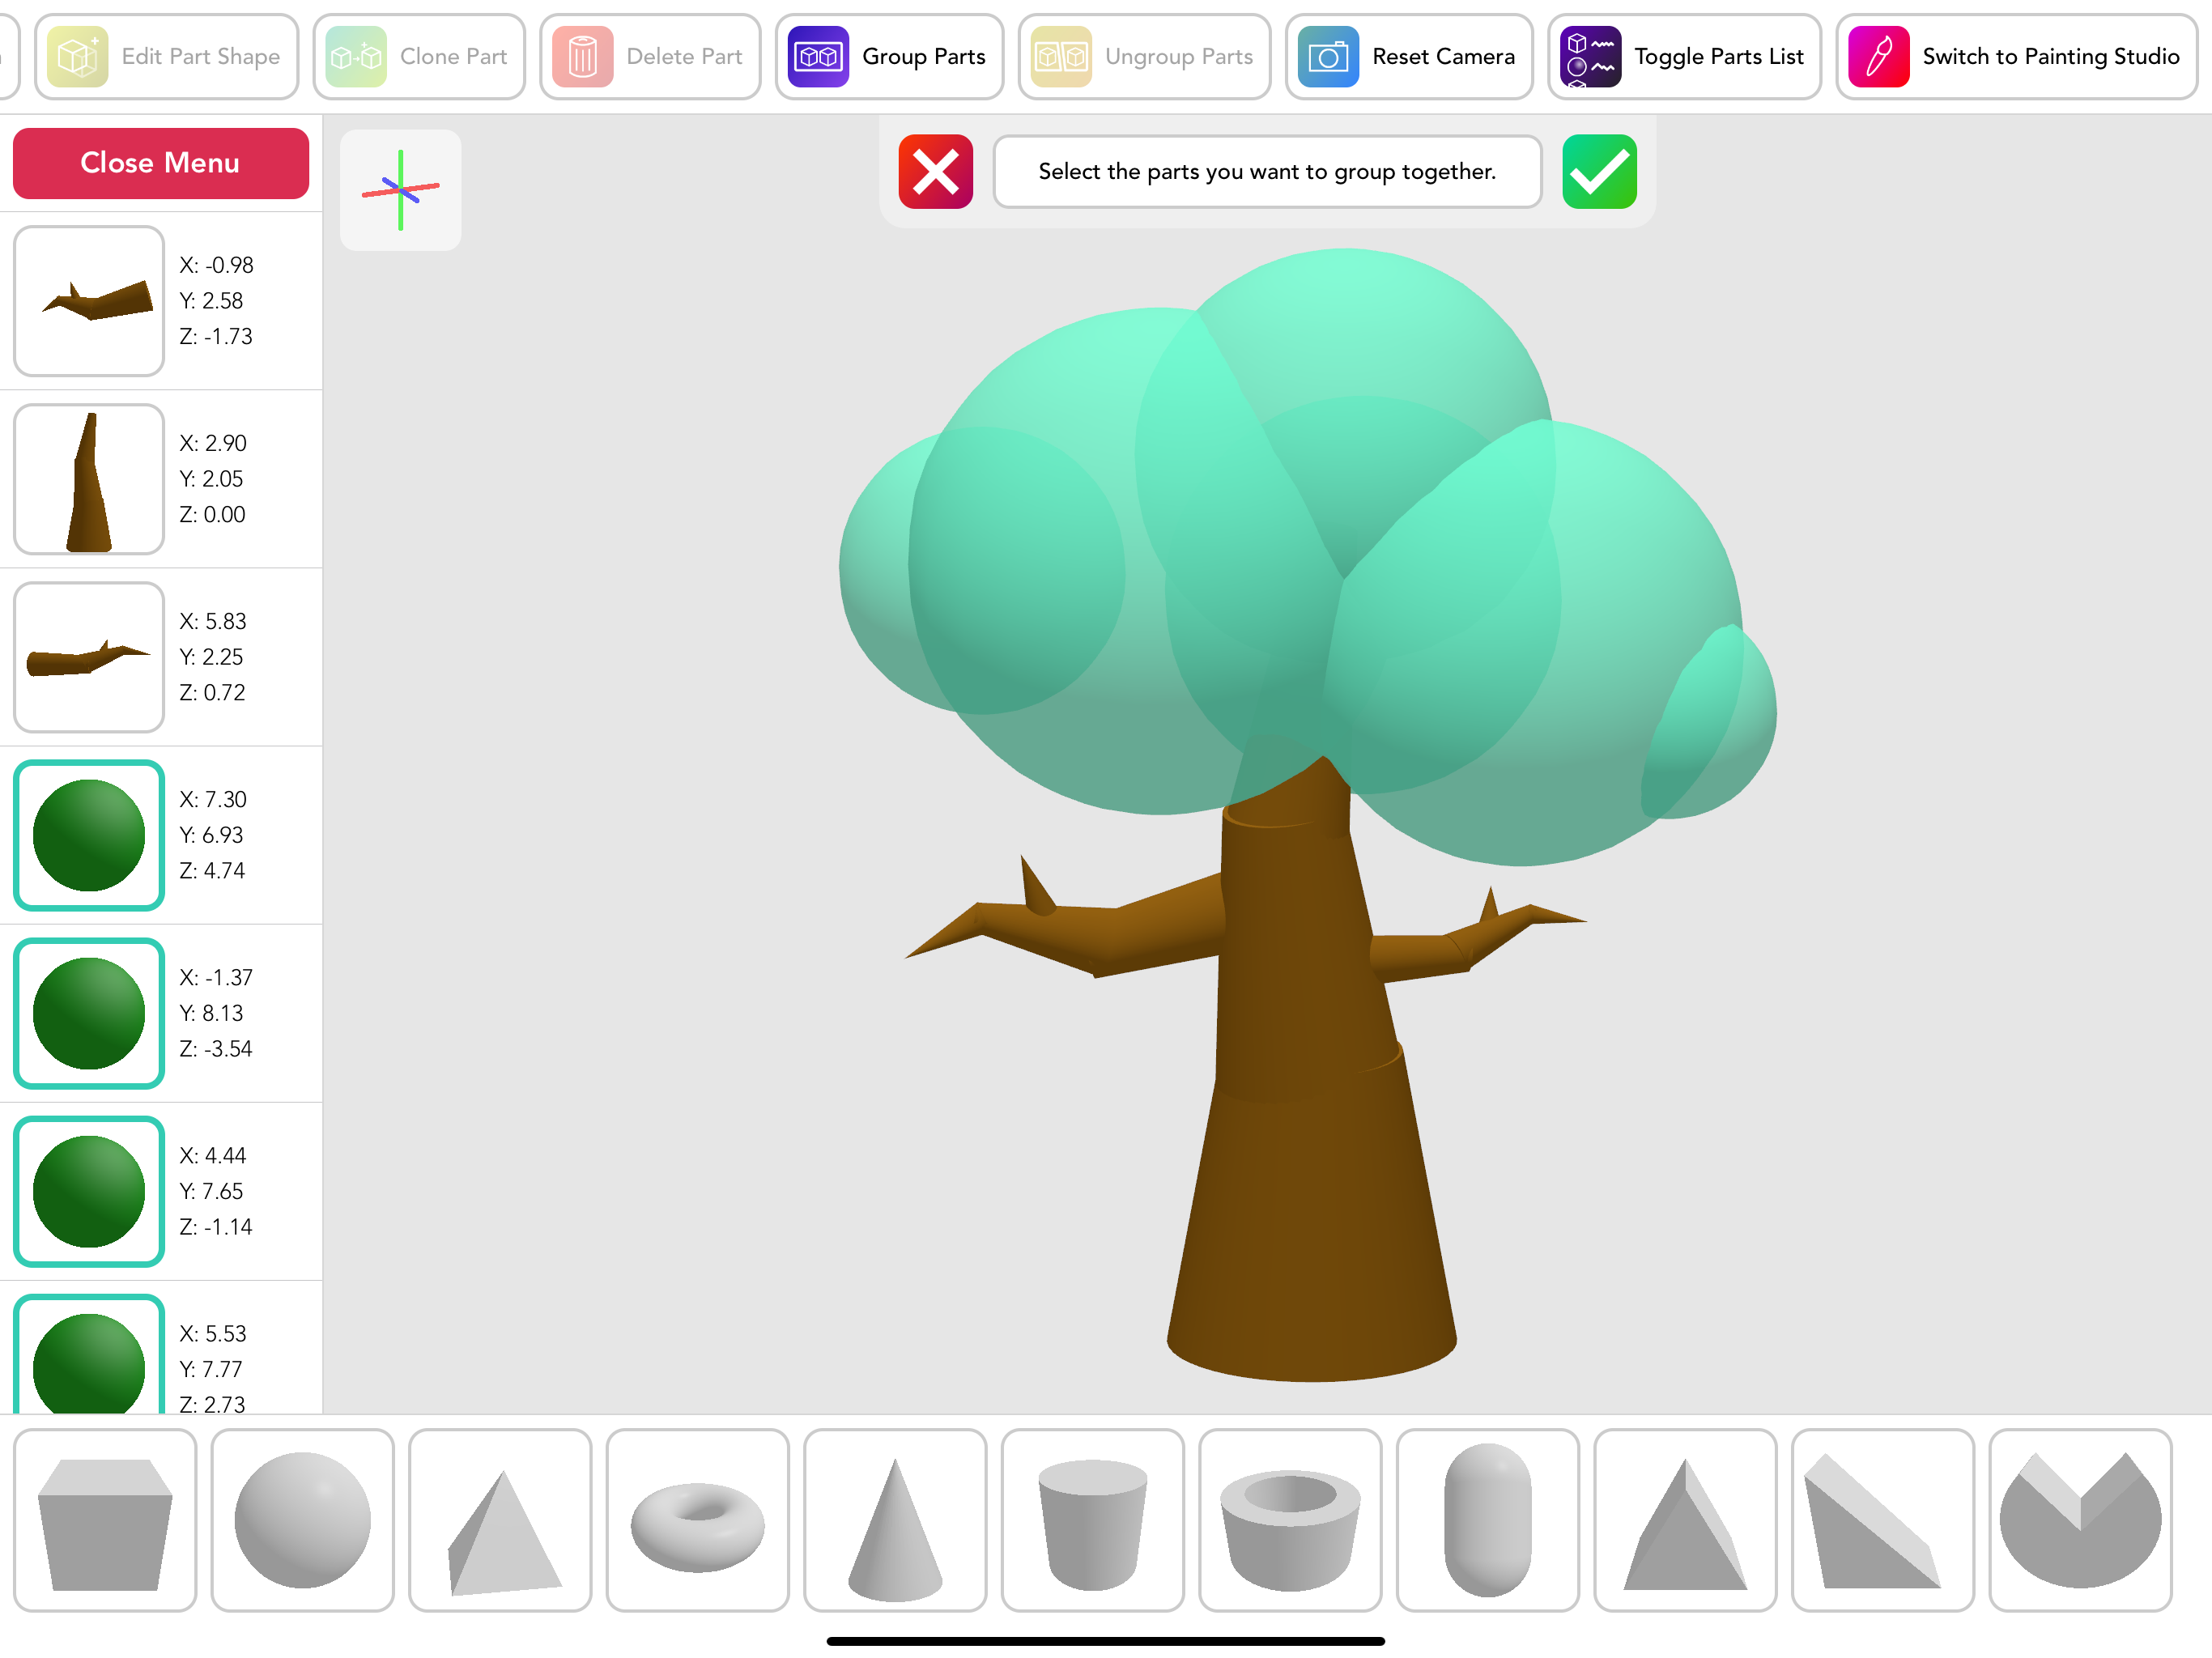Click the Delete Part trash icon

583,57
